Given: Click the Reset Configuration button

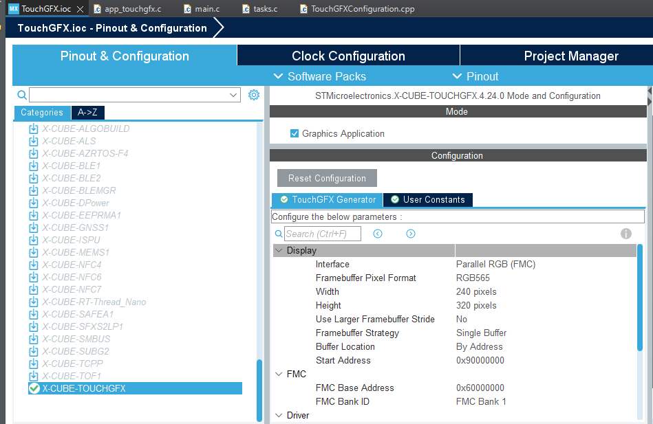Looking at the screenshot, I should pyautogui.click(x=327, y=178).
